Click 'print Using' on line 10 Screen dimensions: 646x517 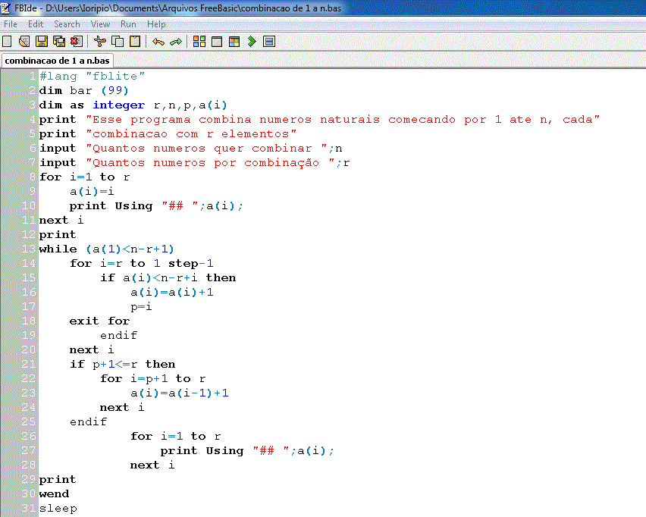[111, 206]
